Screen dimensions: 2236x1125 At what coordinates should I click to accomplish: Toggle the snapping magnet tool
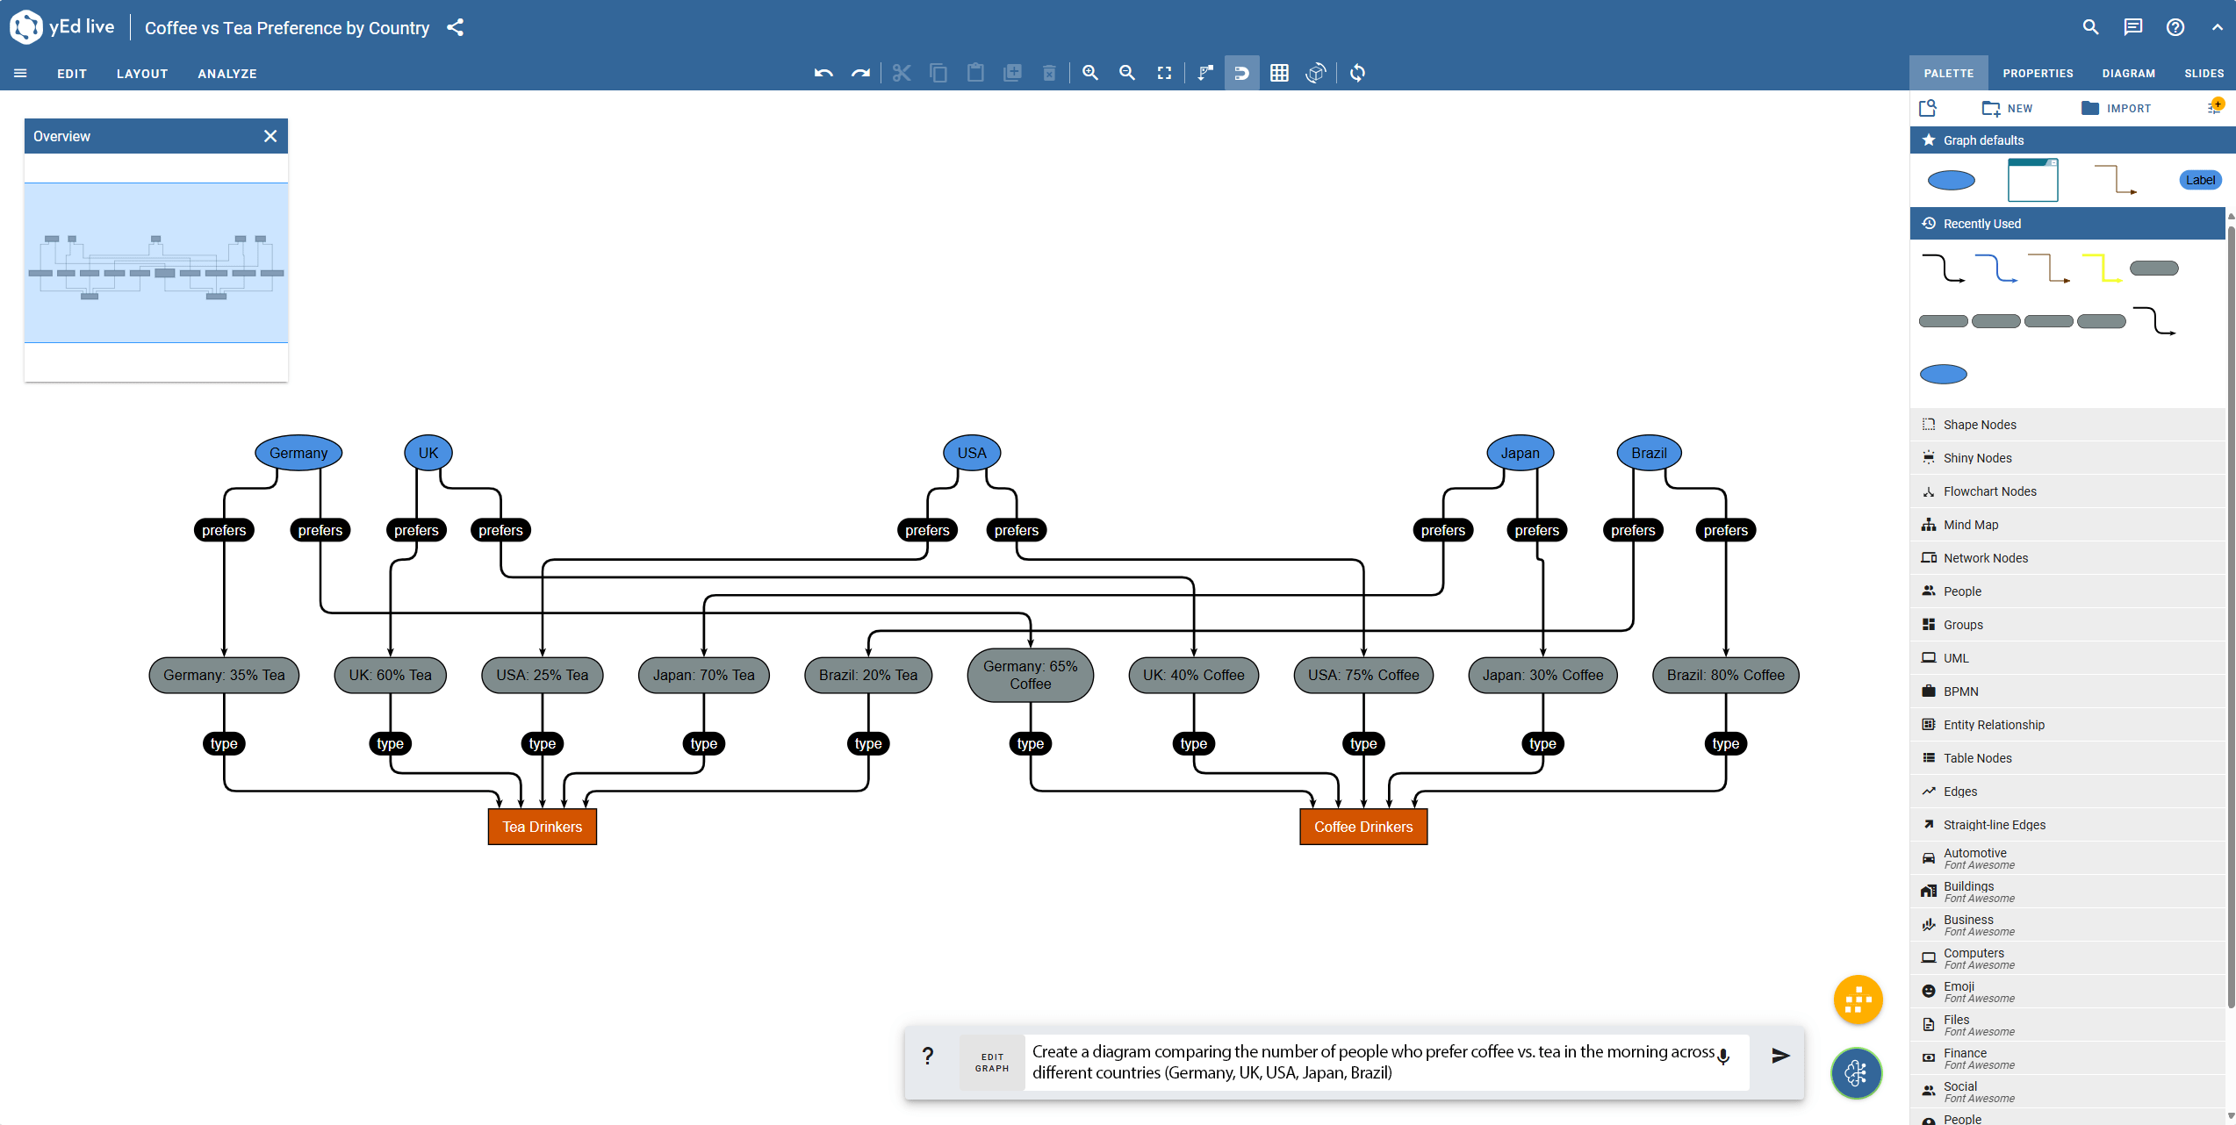1241,73
